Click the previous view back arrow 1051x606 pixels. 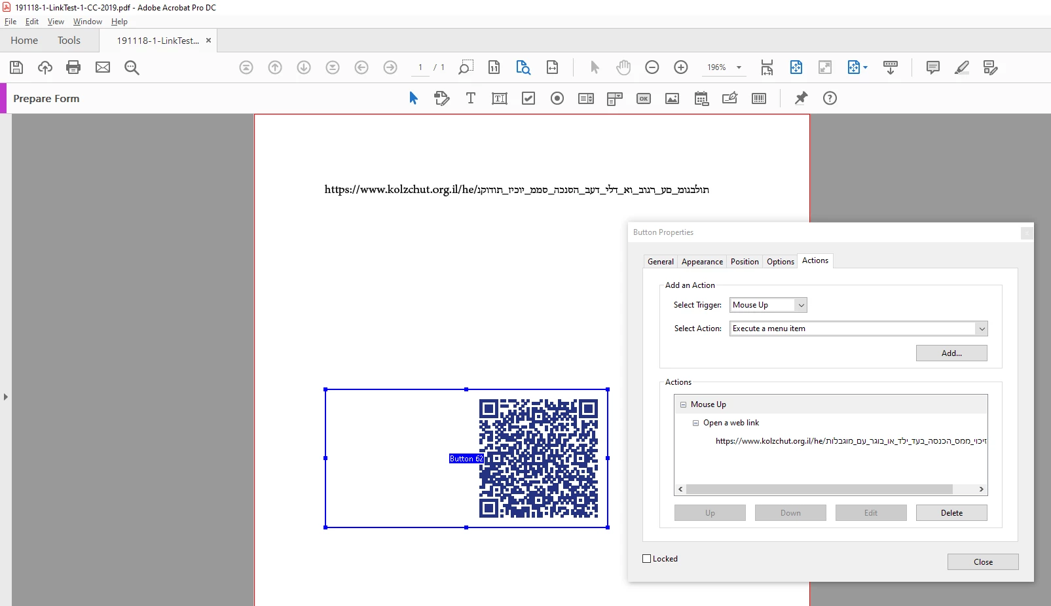(361, 67)
